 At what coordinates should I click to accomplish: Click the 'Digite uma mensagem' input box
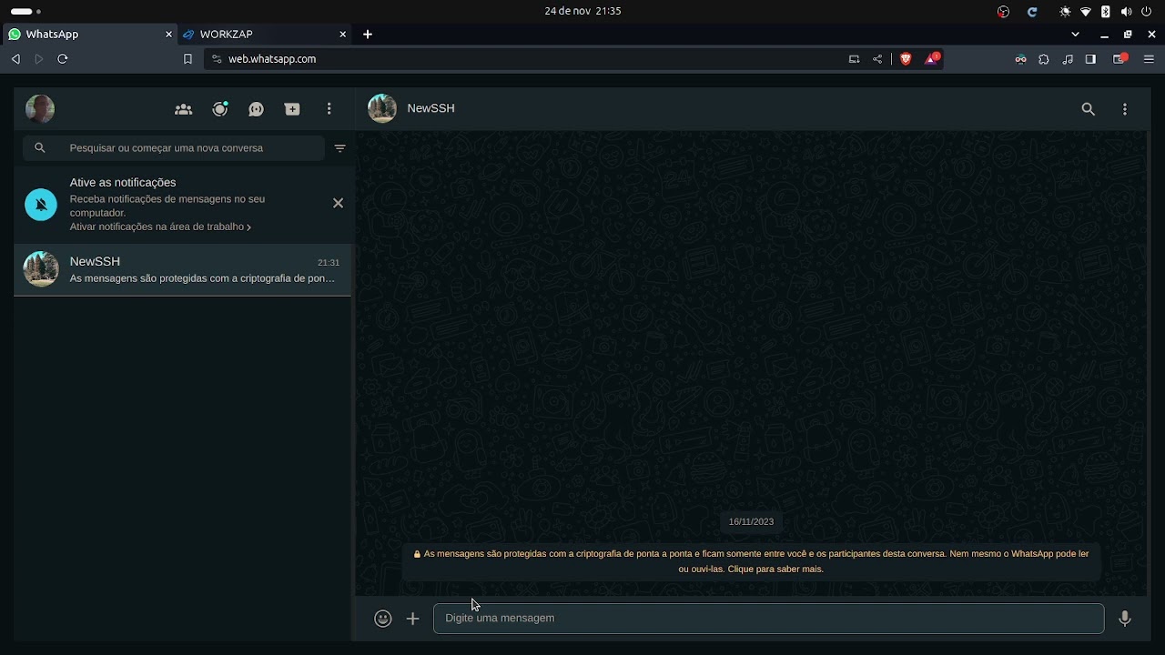[768, 619]
